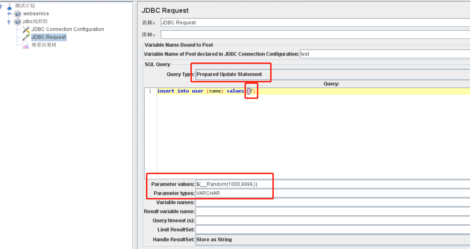Select the 测试计划 tree item
This screenshot has height=249, width=470.
click(25, 6)
